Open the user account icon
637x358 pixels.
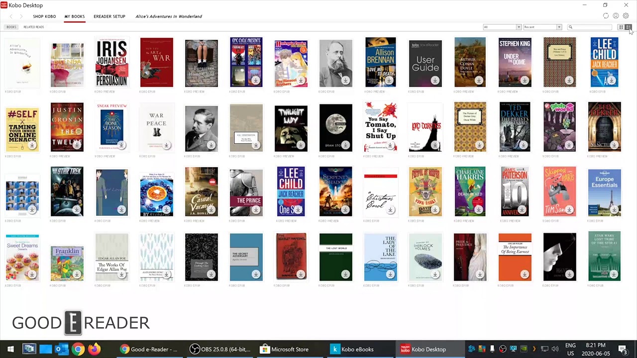tap(616, 16)
